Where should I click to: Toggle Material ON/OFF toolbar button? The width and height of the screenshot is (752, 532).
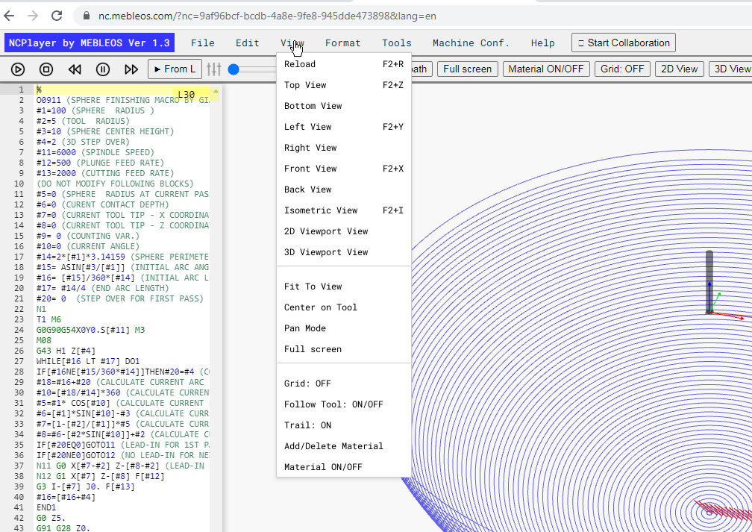click(x=546, y=69)
